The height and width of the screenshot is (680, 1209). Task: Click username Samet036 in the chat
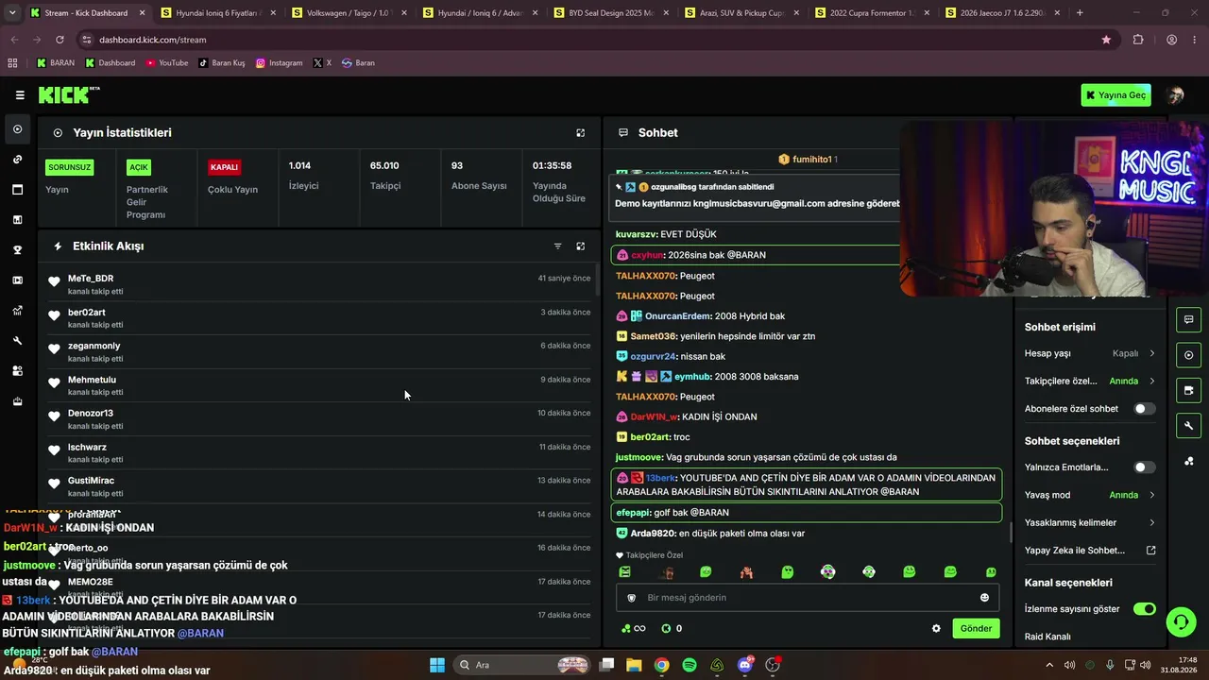pos(654,336)
